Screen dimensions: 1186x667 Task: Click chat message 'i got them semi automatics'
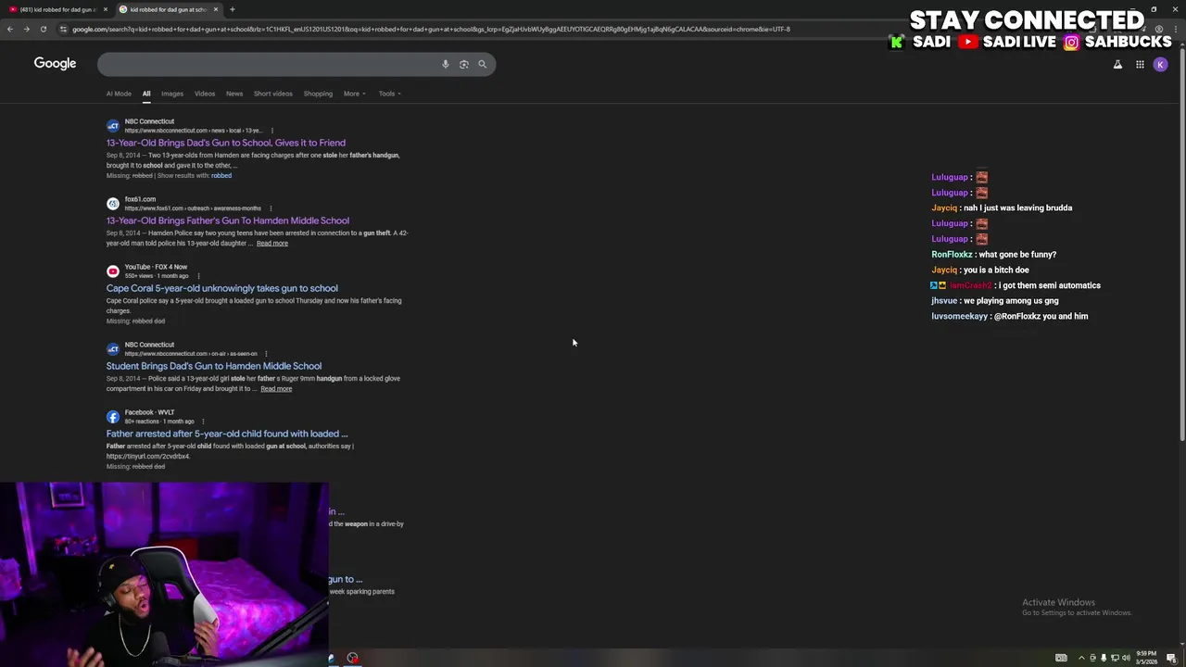coord(1050,285)
